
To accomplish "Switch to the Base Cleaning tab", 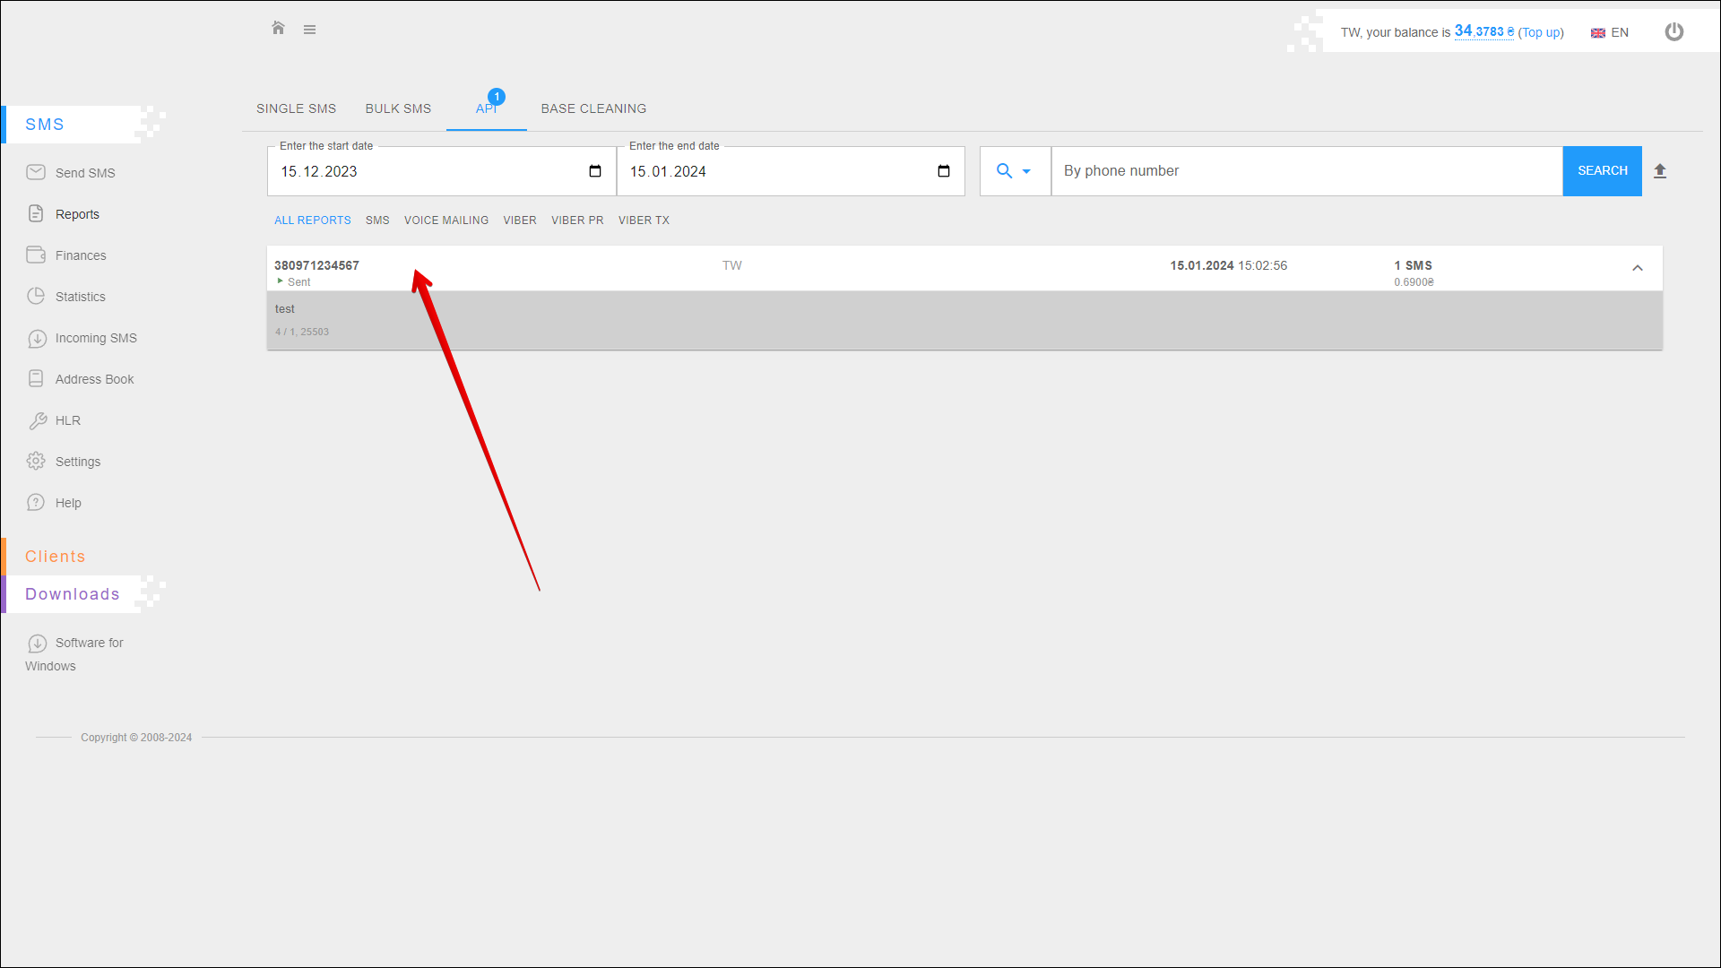I will (593, 108).
